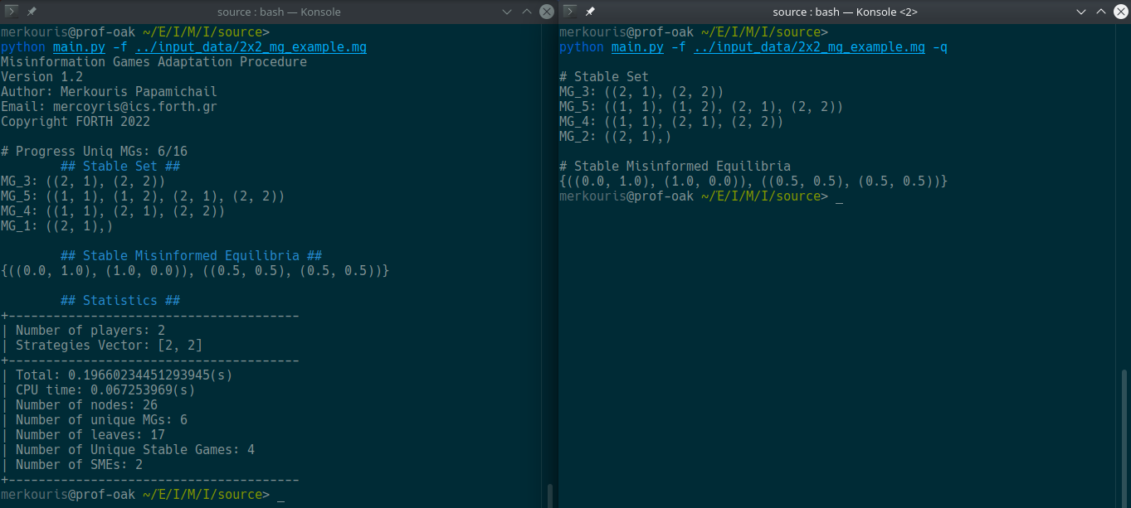Click '# Stable Set' heading in Konsole <2>
The height and width of the screenshot is (508, 1131).
pyautogui.click(x=604, y=77)
